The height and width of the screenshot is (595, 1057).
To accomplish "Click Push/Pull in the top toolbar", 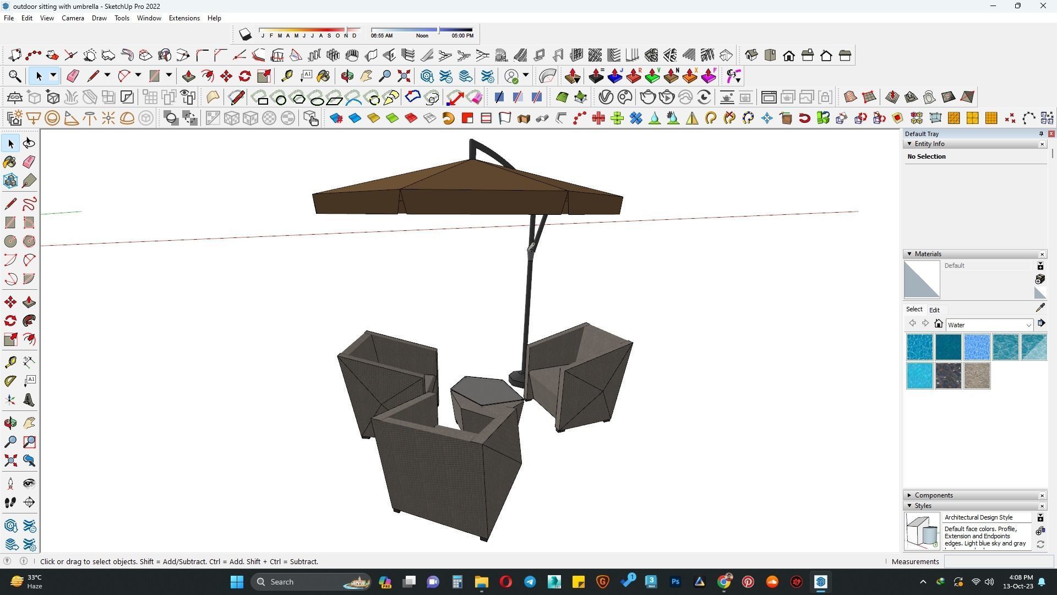I will pos(188,76).
